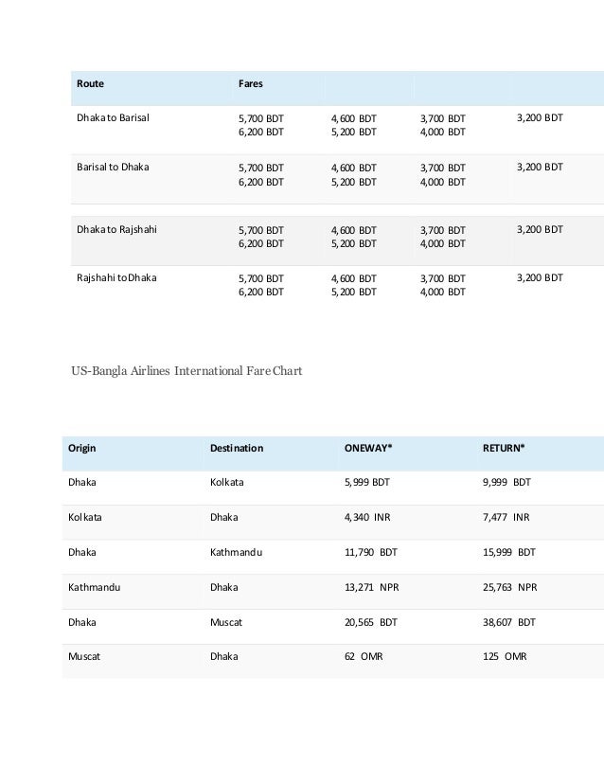Select the Dhaka to Barisal route cell
Viewport: 604px width, 782px height.
pos(113,118)
